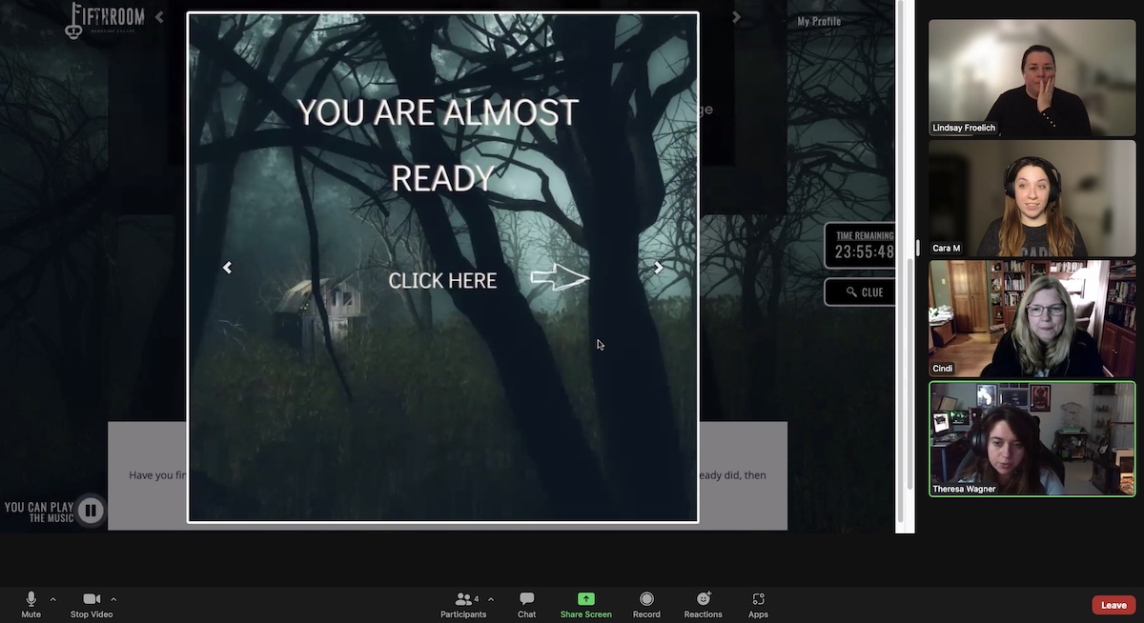
Task: Select Theresa Wagner's video thumbnail
Action: pos(1032,438)
